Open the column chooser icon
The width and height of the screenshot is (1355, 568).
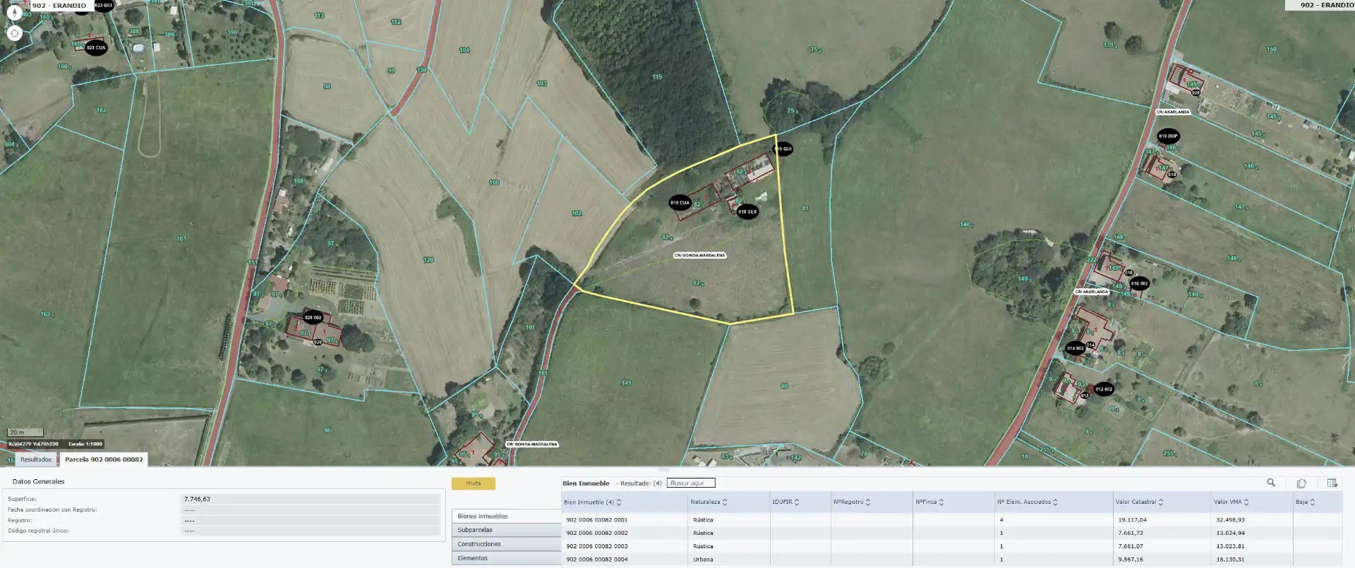pyautogui.click(x=1332, y=483)
